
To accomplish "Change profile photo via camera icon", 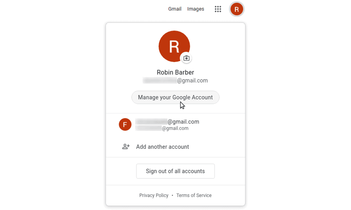I will pyautogui.click(x=186, y=58).
